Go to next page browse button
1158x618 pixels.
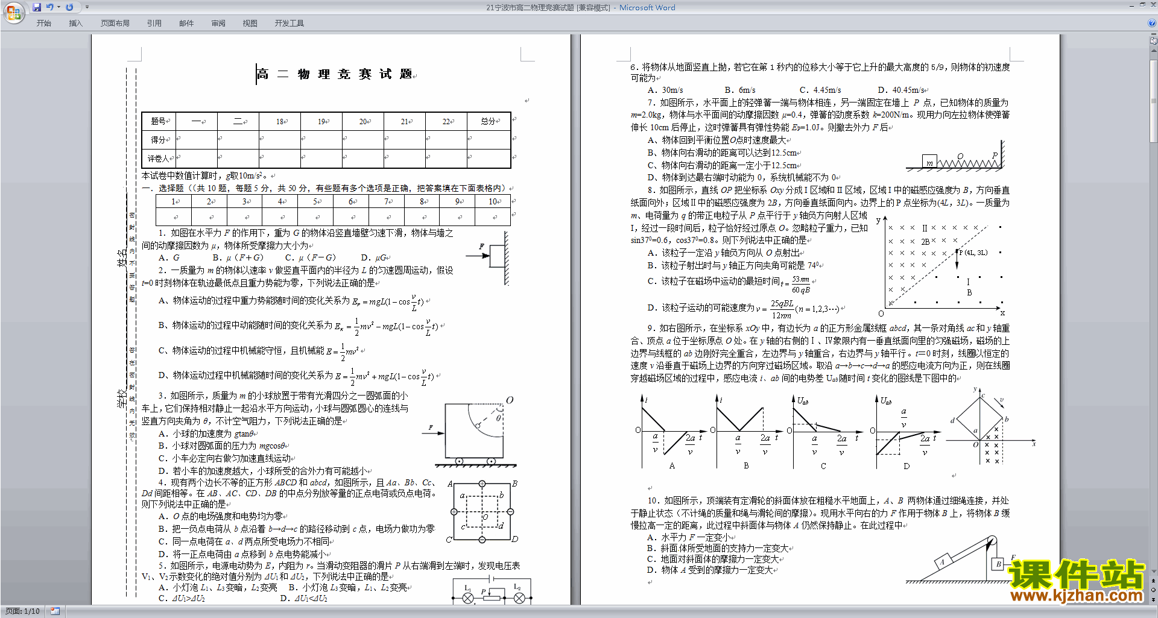(1154, 599)
